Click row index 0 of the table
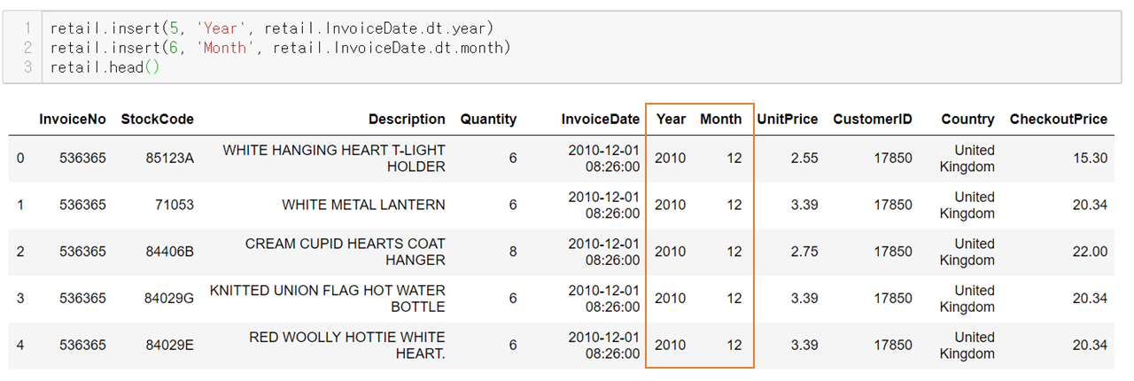Screen dimensions: 1134x381 (x=20, y=159)
